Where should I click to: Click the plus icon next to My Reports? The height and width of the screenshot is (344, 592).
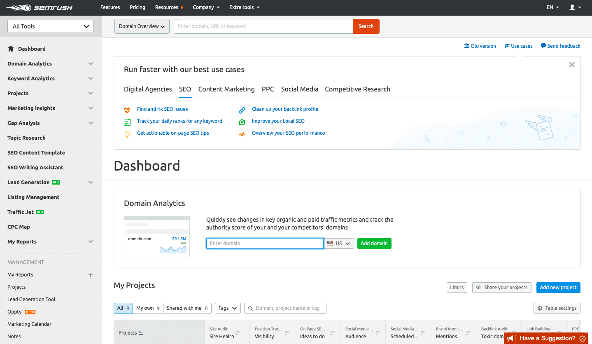(x=91, y=275)
